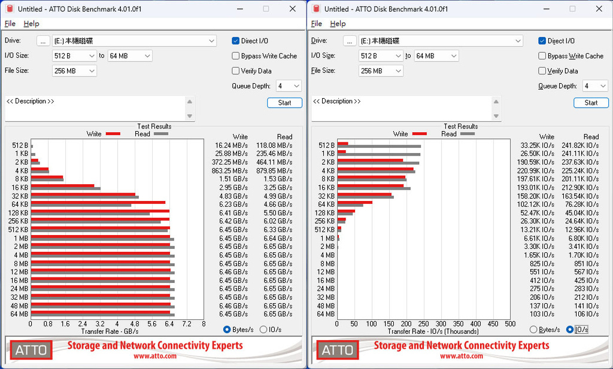Click the 33.25K IO/s write value in right window
Image resolution: width=613 pixels, height=369 pixels.
point(537,145)
